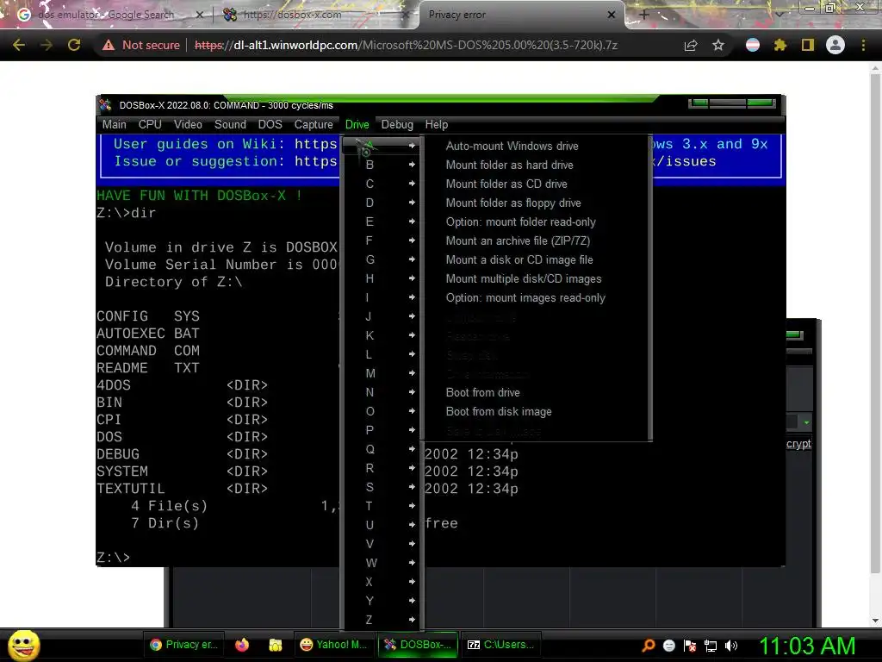Image resolution: width=882 pixels, height=662 pixels.
Task: Close the Privacy error tab
Action: coord(612,15)
